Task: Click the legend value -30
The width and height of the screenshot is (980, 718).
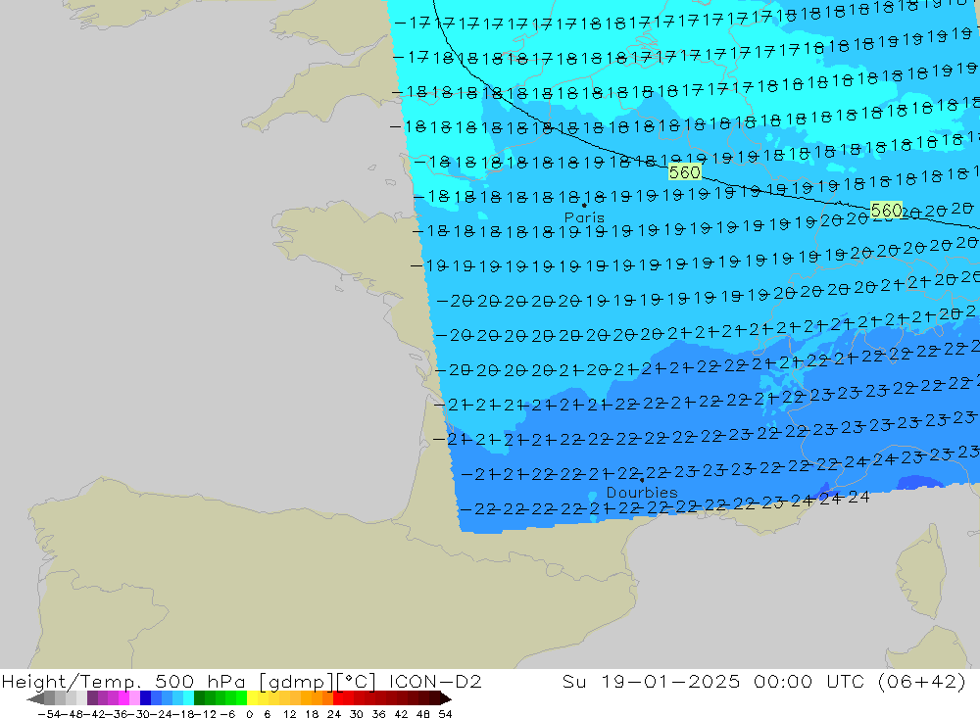Action: point(141,714)
